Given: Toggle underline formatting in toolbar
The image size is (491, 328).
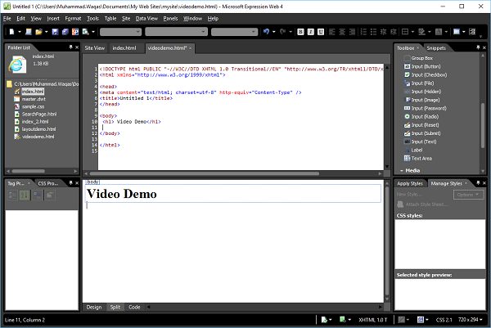Looking at the screenshot, I should 320,33.
